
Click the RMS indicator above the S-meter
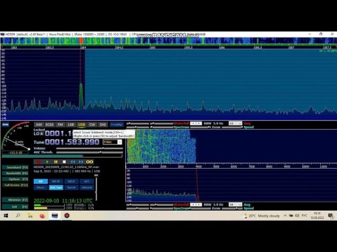click(x=6, y=124)
